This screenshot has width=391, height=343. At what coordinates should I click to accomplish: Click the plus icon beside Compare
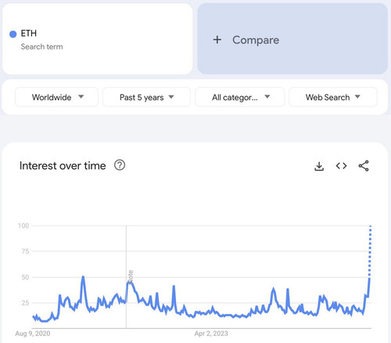[x=217, y=40]
